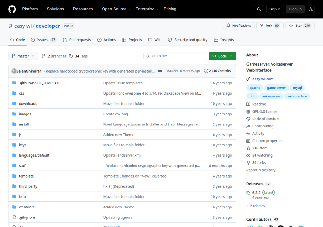Click the keys folder icon
This screenshot has height=227, width=323.
coord(14,145)
